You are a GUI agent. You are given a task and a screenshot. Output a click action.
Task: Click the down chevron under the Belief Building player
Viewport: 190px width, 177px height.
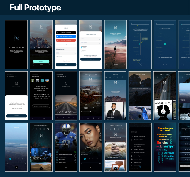(x=91, y=167)
